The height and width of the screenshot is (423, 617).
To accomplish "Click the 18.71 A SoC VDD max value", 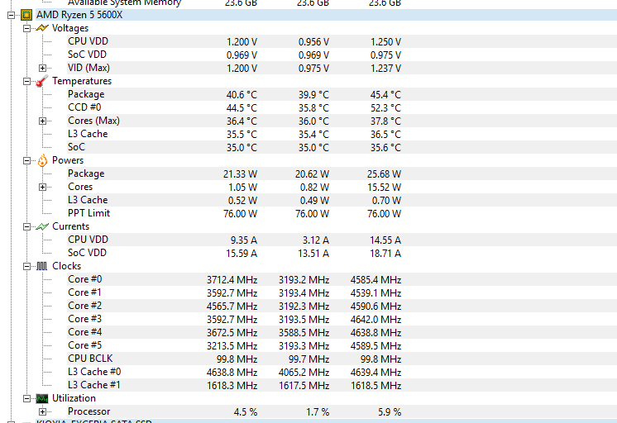I will coord(385,254).
